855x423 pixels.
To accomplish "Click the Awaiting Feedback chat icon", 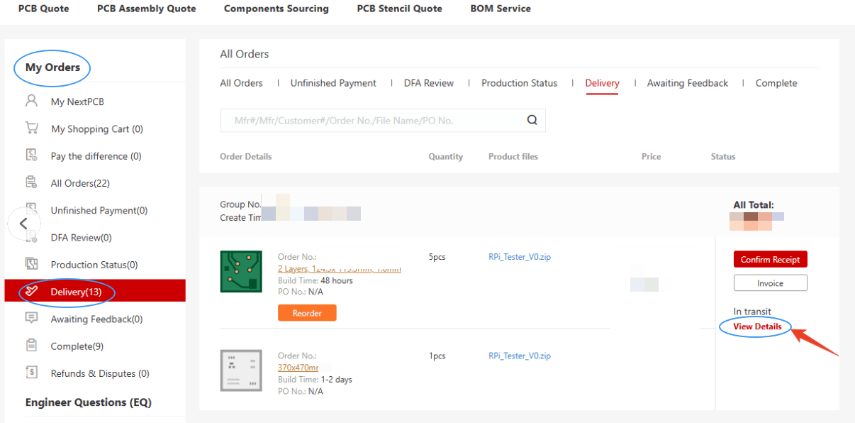I will tap(31, 319).
